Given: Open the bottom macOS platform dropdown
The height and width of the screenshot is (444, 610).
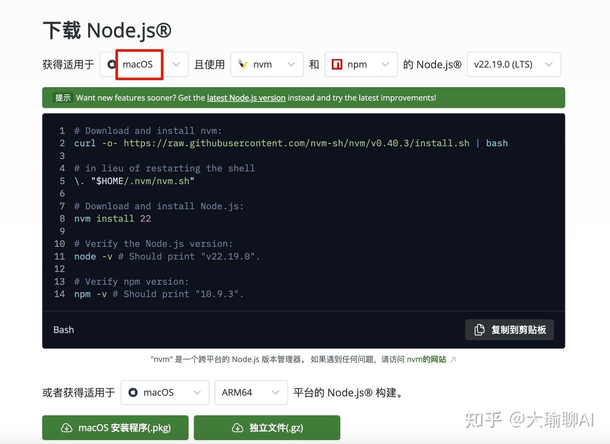Looking at the screenshot, I should (197, 392).
